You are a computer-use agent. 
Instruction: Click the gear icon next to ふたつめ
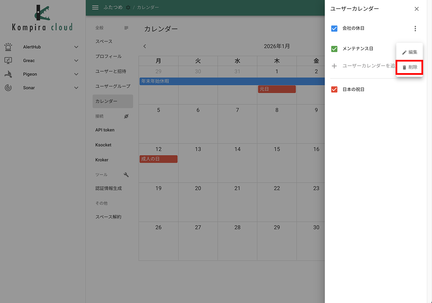128,7
